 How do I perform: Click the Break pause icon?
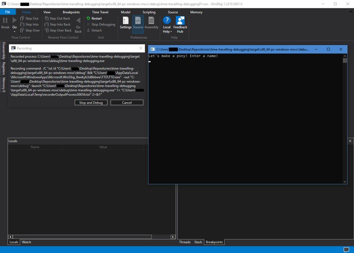(x=5, y=20)
